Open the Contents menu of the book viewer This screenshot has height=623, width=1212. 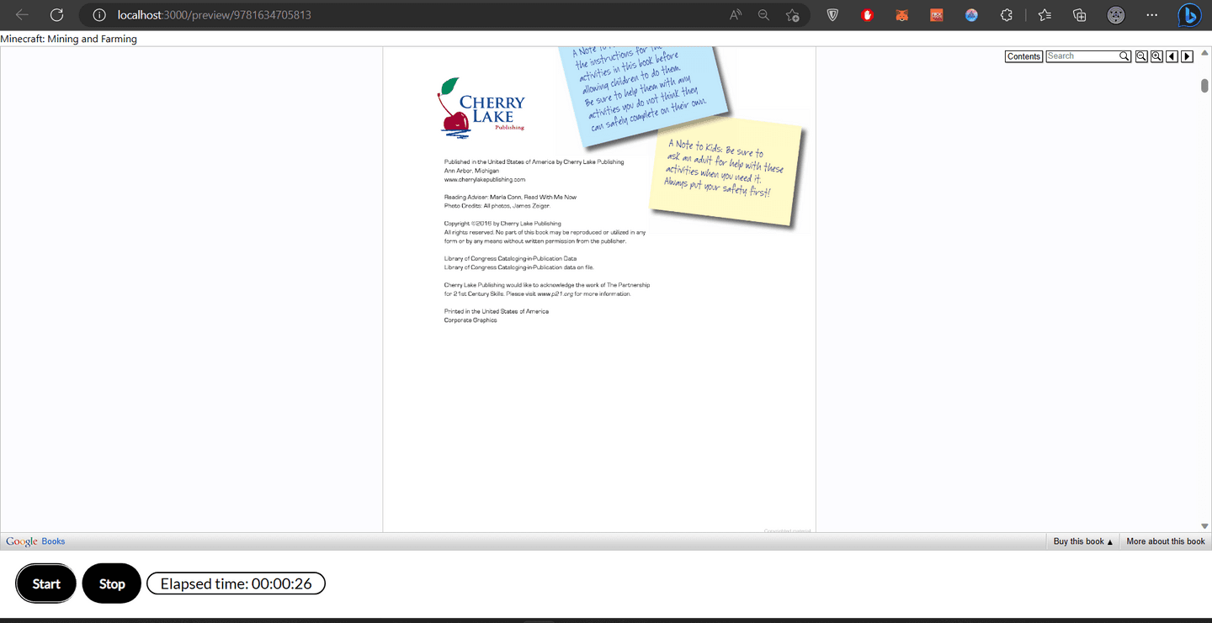(1023, 56)
